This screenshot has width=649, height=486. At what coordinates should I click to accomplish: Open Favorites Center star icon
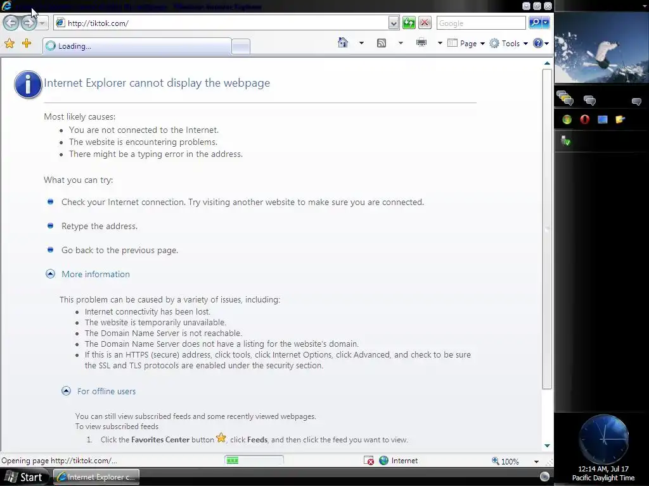click(10, 44)
